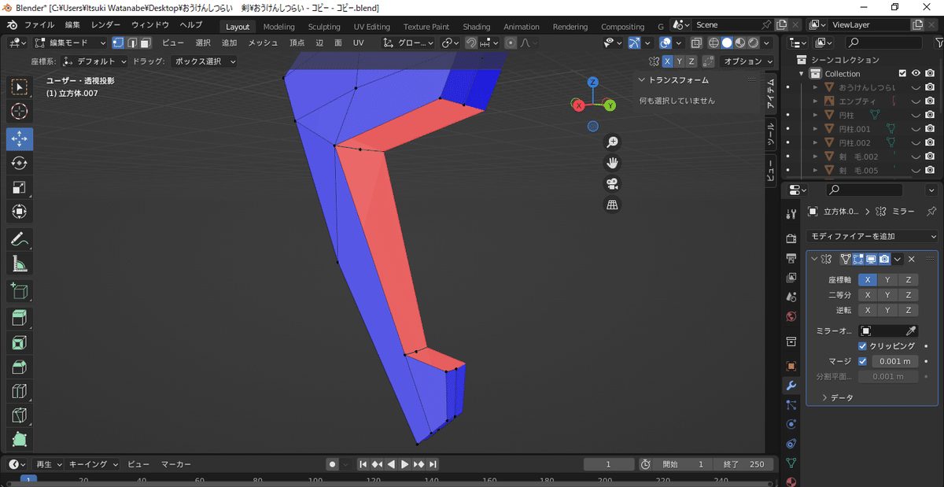Open the Object Data green triangle tab
The height and width of the screenshot is (487, 944).
pos(791,463)
